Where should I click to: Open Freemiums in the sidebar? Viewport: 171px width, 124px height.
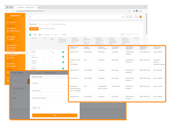tap(13, 48)
